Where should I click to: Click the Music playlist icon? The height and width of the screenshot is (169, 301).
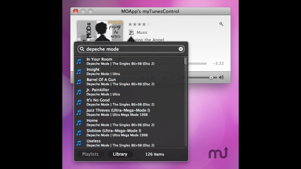[x=131, y=32]
